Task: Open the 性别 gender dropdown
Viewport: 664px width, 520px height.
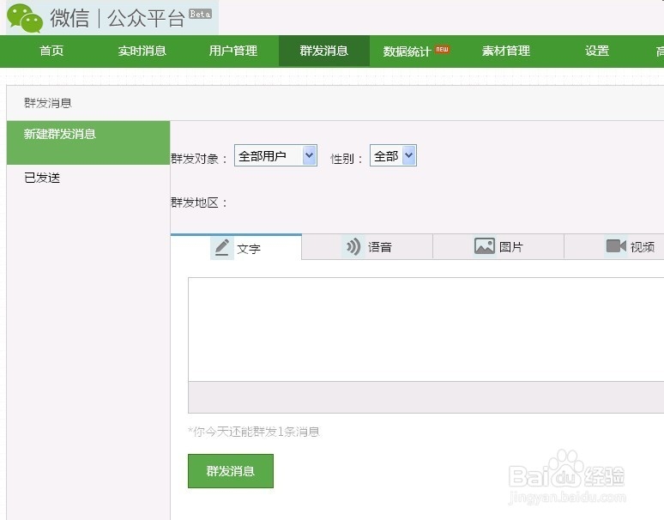Action: [x=393, y=155]
